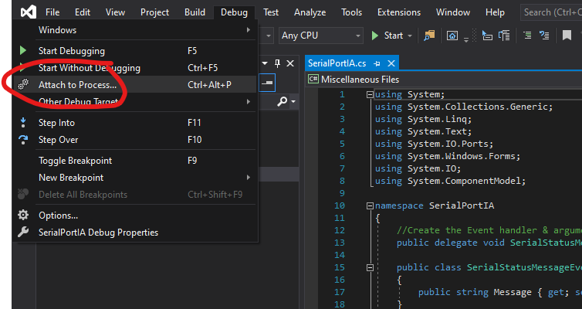Click 'Message' property name on line 17
582x309 pixels.
coord(513,292)
